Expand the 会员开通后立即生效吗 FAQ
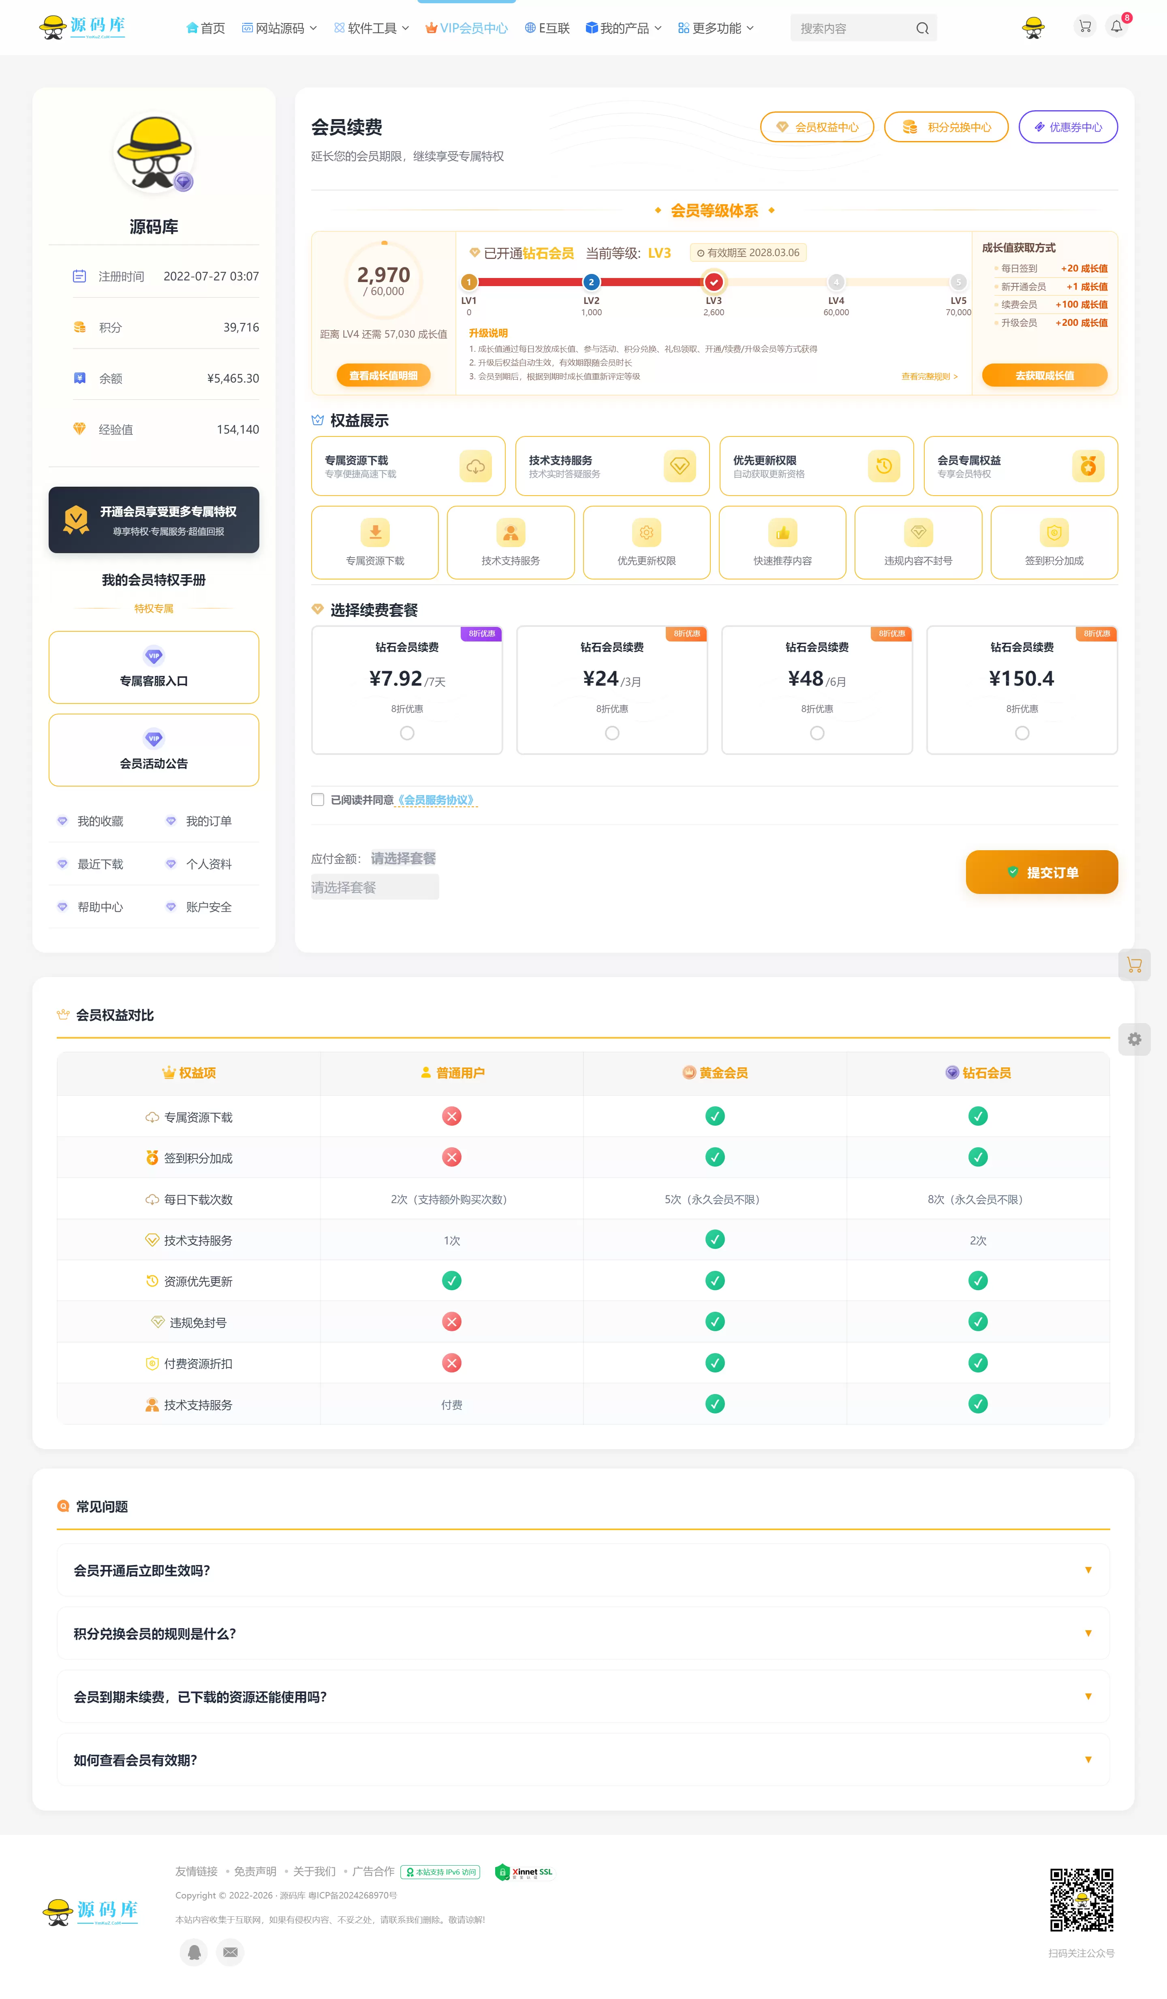The width and height of the screenshot is (1167, 1999). point(583,1571)
